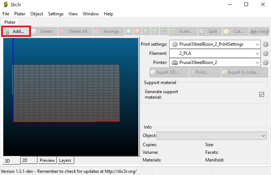Expand the Printer preset dropdown
The height and width of the screenshot is (175, 271).
click(x=258, y=62)
